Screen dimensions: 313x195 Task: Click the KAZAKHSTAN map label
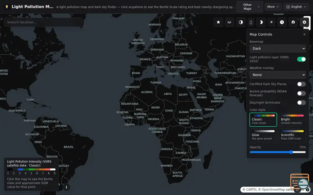[x=236, y=56]
